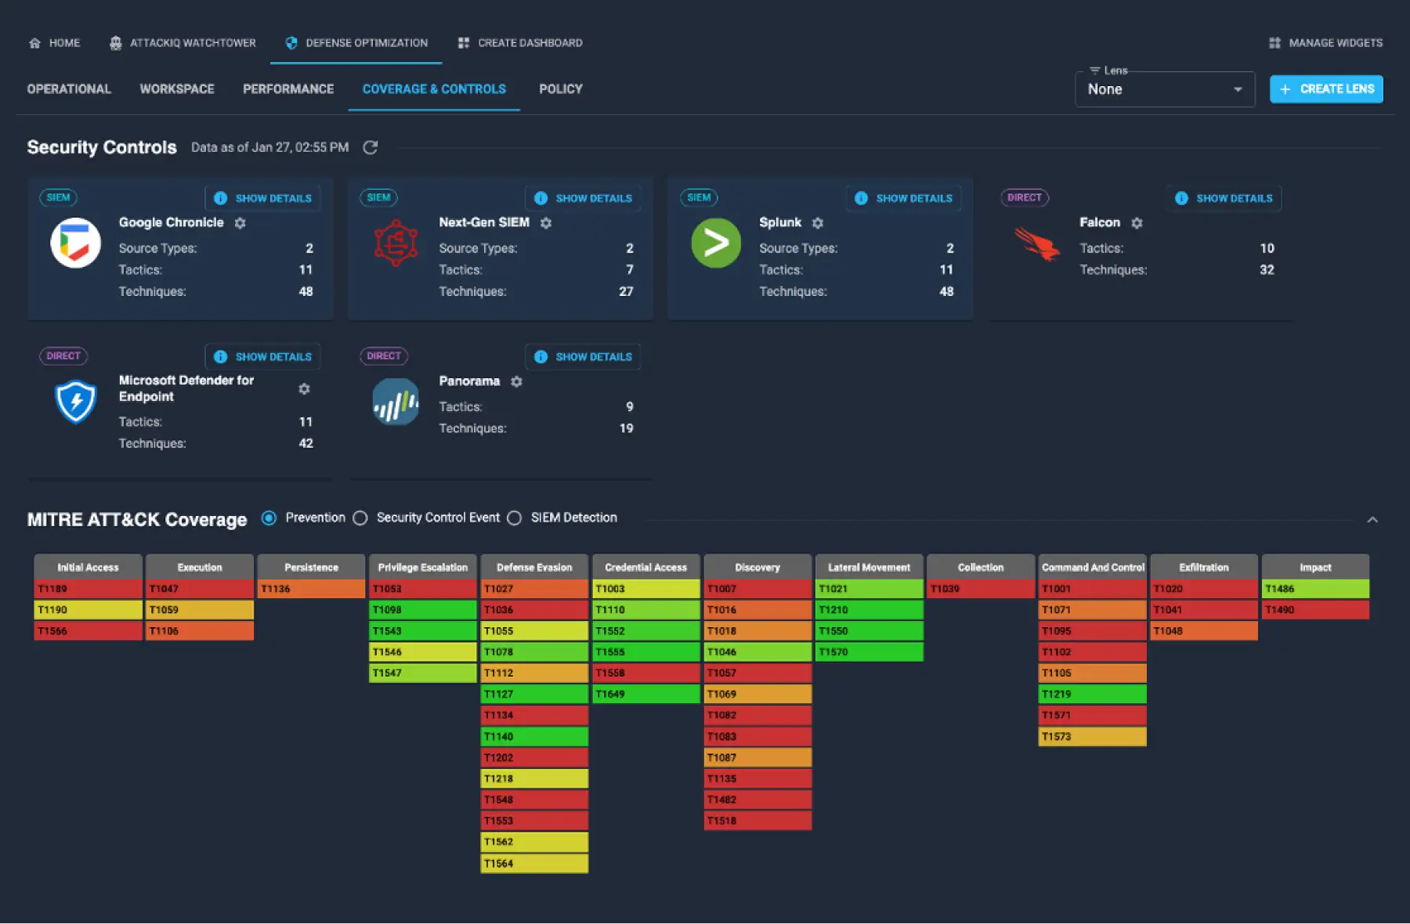Click the Initial Access column header
Image resolution: width=1410 pixels, height=924 pixels.
pyautogui.click(x=89, y=567)
